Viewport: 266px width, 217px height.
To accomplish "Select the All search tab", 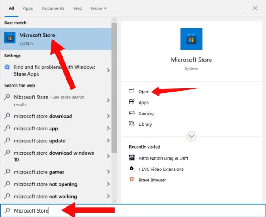I will 12,8.
